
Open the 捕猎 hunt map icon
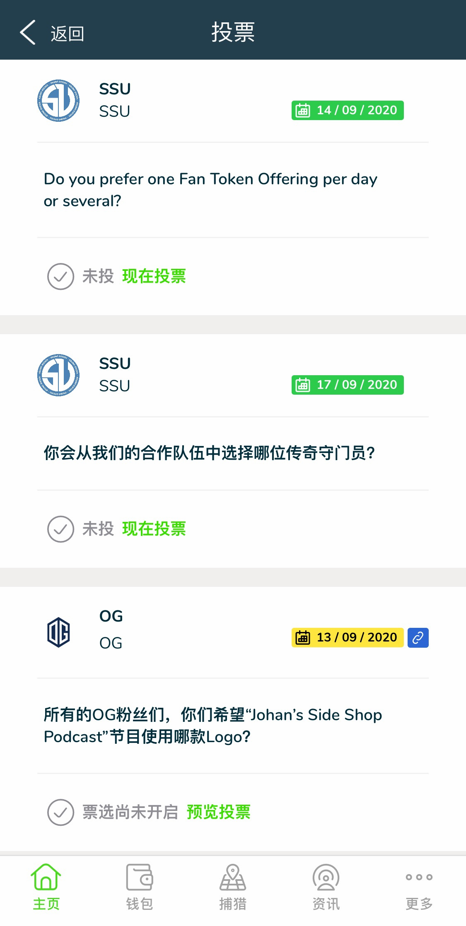(x=233, y=877)
